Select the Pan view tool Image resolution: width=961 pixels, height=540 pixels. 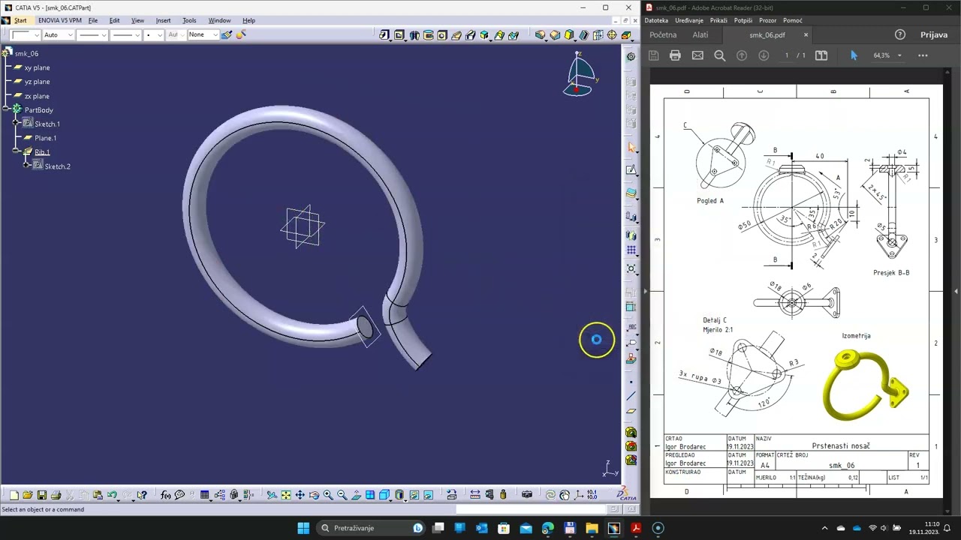tap(300, 495)
